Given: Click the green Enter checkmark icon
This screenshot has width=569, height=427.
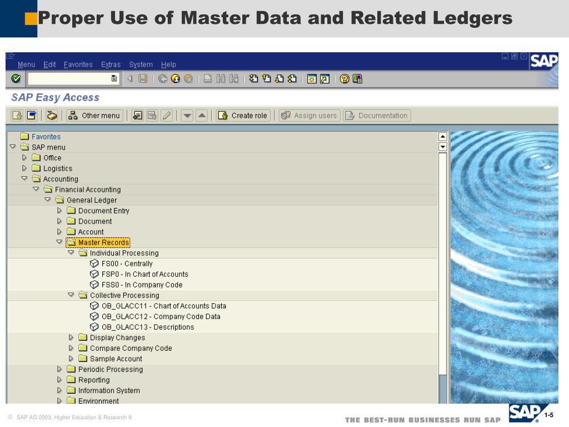Looking at the screenshot, I should click(x=16, y=78).
